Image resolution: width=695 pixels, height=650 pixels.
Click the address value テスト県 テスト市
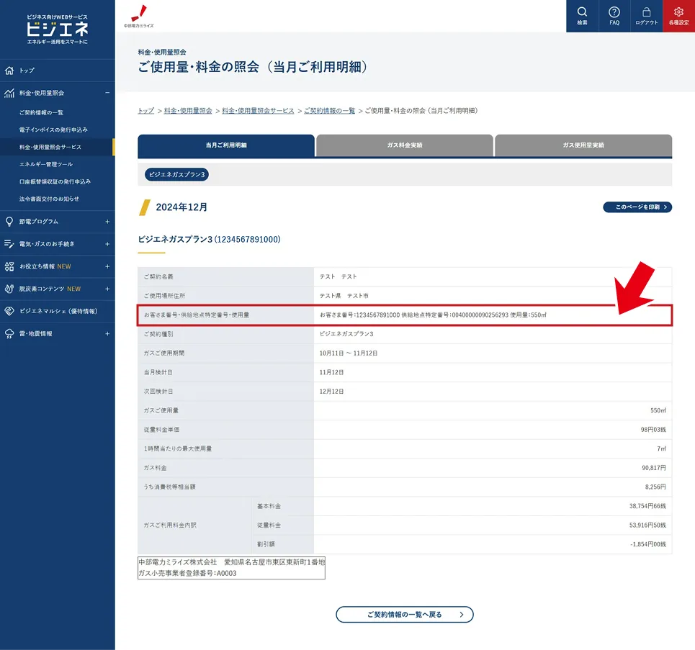[344, 296]
